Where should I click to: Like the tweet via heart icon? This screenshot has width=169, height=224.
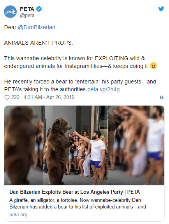(x=7, y=97)
